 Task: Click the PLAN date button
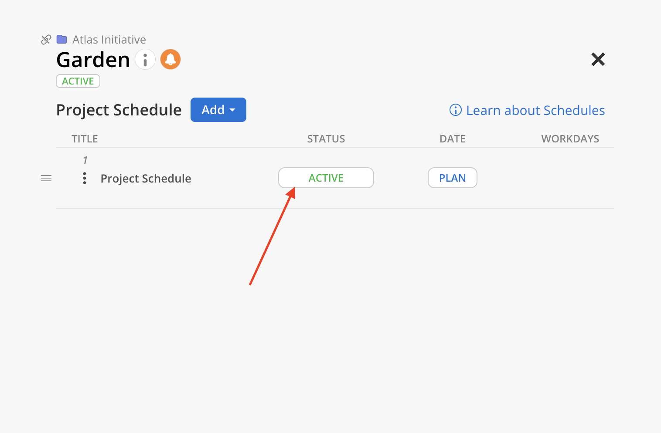[x=452, y=178]
